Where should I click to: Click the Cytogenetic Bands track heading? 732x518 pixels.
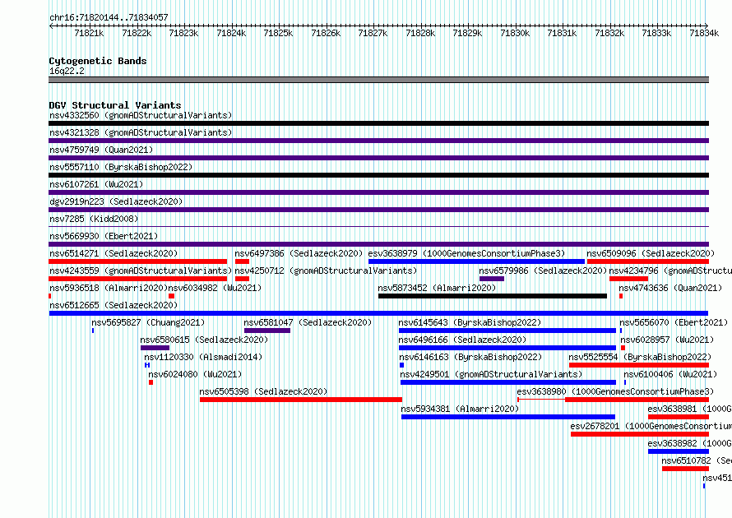click(x=98, y=61)
